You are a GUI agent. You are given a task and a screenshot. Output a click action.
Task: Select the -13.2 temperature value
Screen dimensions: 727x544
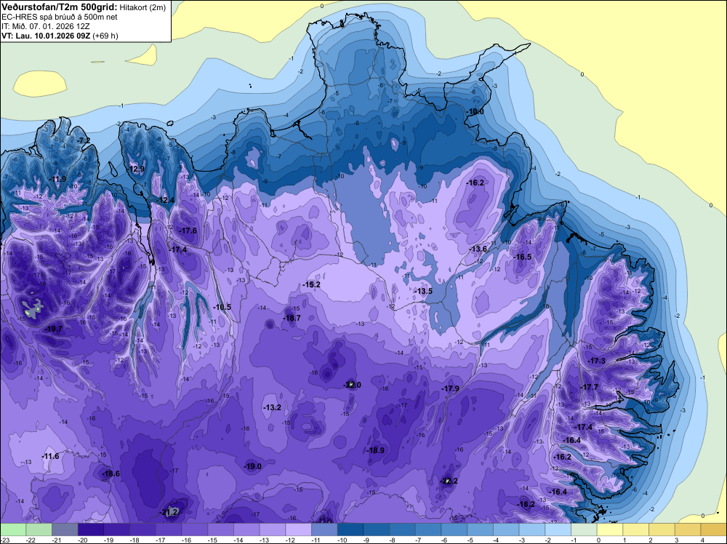point(272,408)
